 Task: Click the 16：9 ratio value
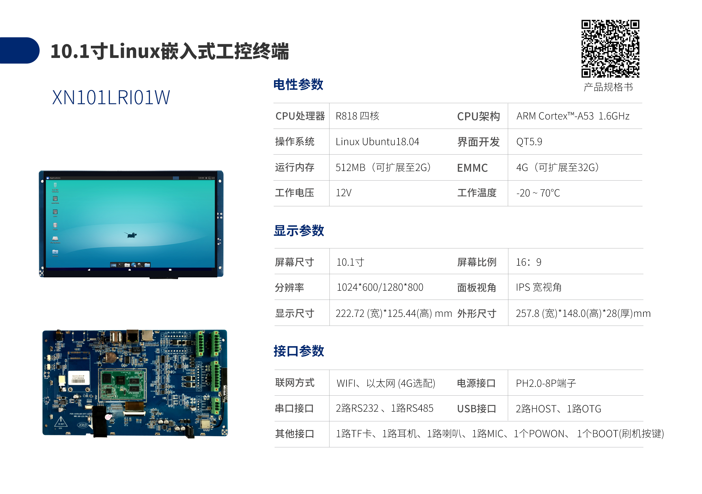click(529, 262)
